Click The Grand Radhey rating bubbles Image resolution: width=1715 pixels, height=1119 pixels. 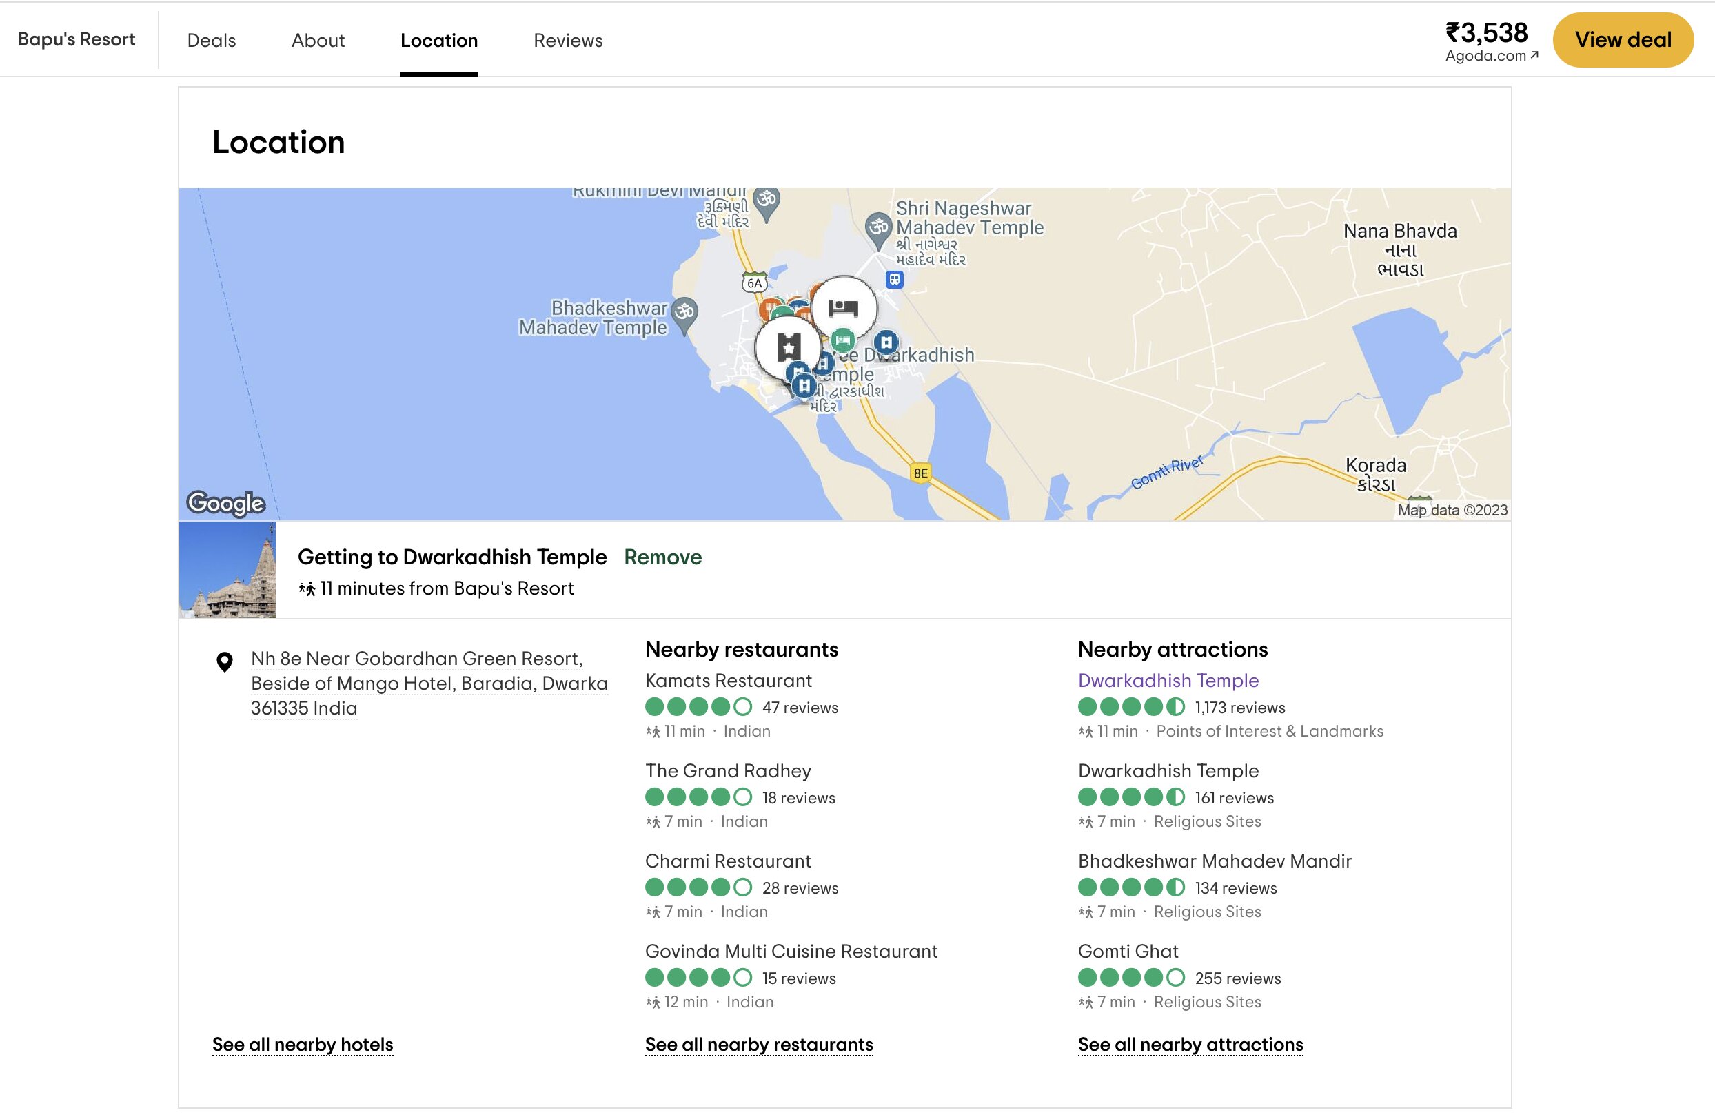pyautogui.click(x=698, y=797)
